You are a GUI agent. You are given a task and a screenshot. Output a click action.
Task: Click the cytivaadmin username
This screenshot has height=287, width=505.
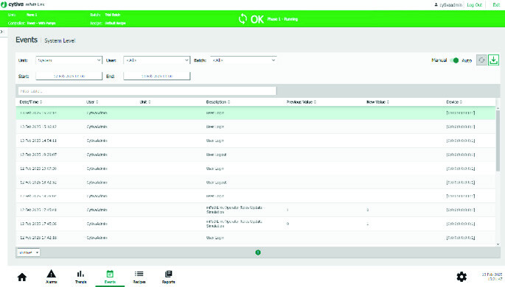450,5
